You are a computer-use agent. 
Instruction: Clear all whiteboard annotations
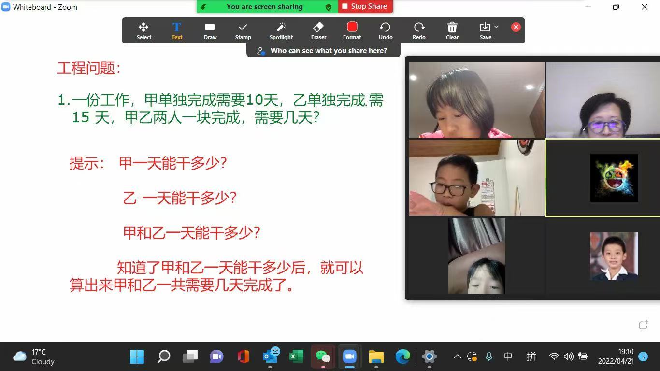coord(452,30)
